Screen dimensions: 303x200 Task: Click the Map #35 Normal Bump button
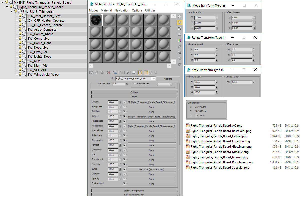(152, 169)
